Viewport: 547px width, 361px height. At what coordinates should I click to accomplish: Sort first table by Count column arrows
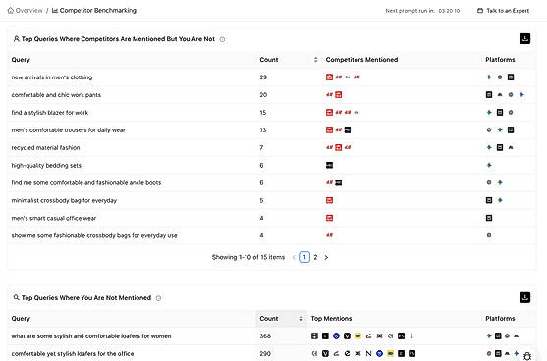(x=315, y=60)
